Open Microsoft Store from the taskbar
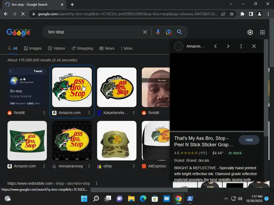 (155, 199)
